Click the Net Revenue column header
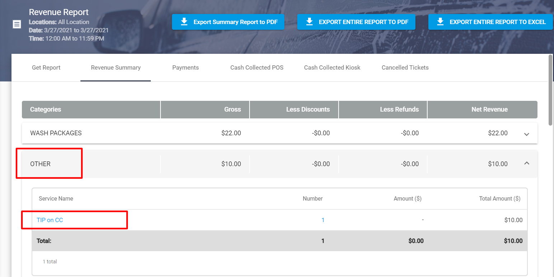 489,109
